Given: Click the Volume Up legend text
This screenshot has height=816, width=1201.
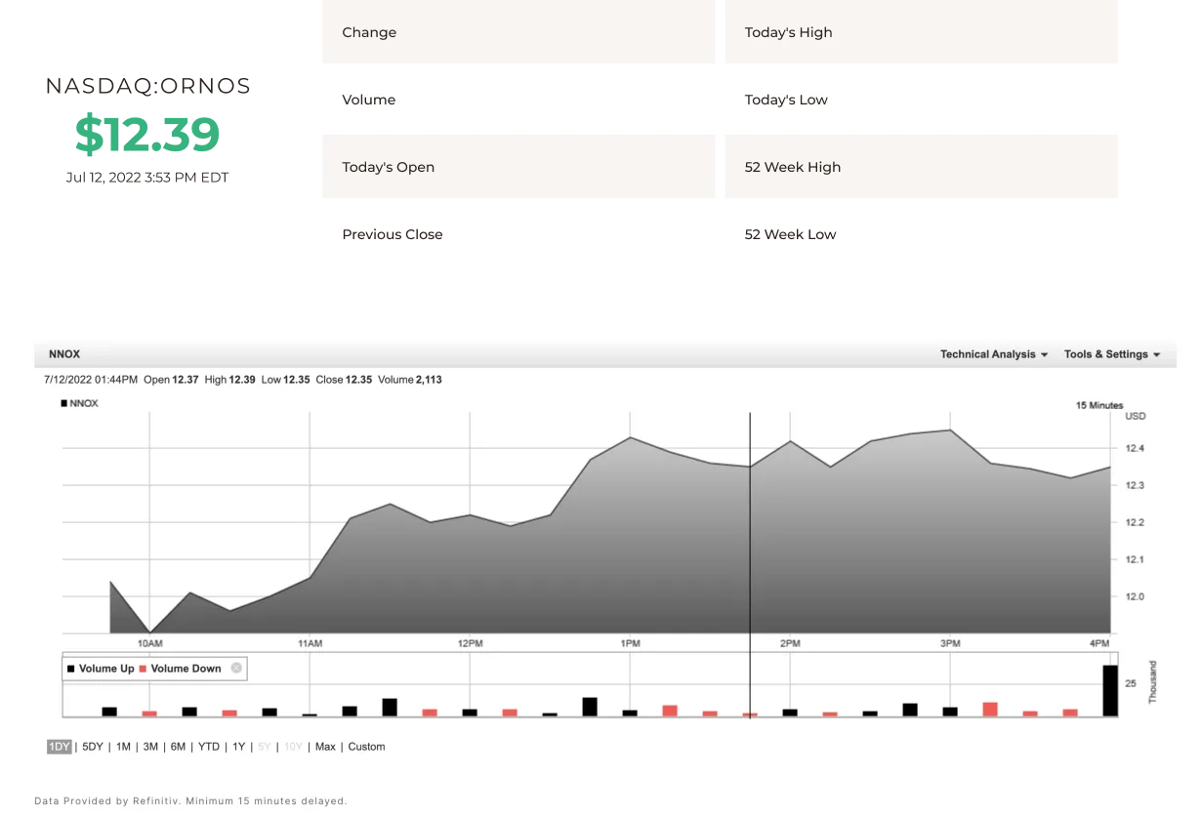Looking at the screenshot, I should click(106, 669).
